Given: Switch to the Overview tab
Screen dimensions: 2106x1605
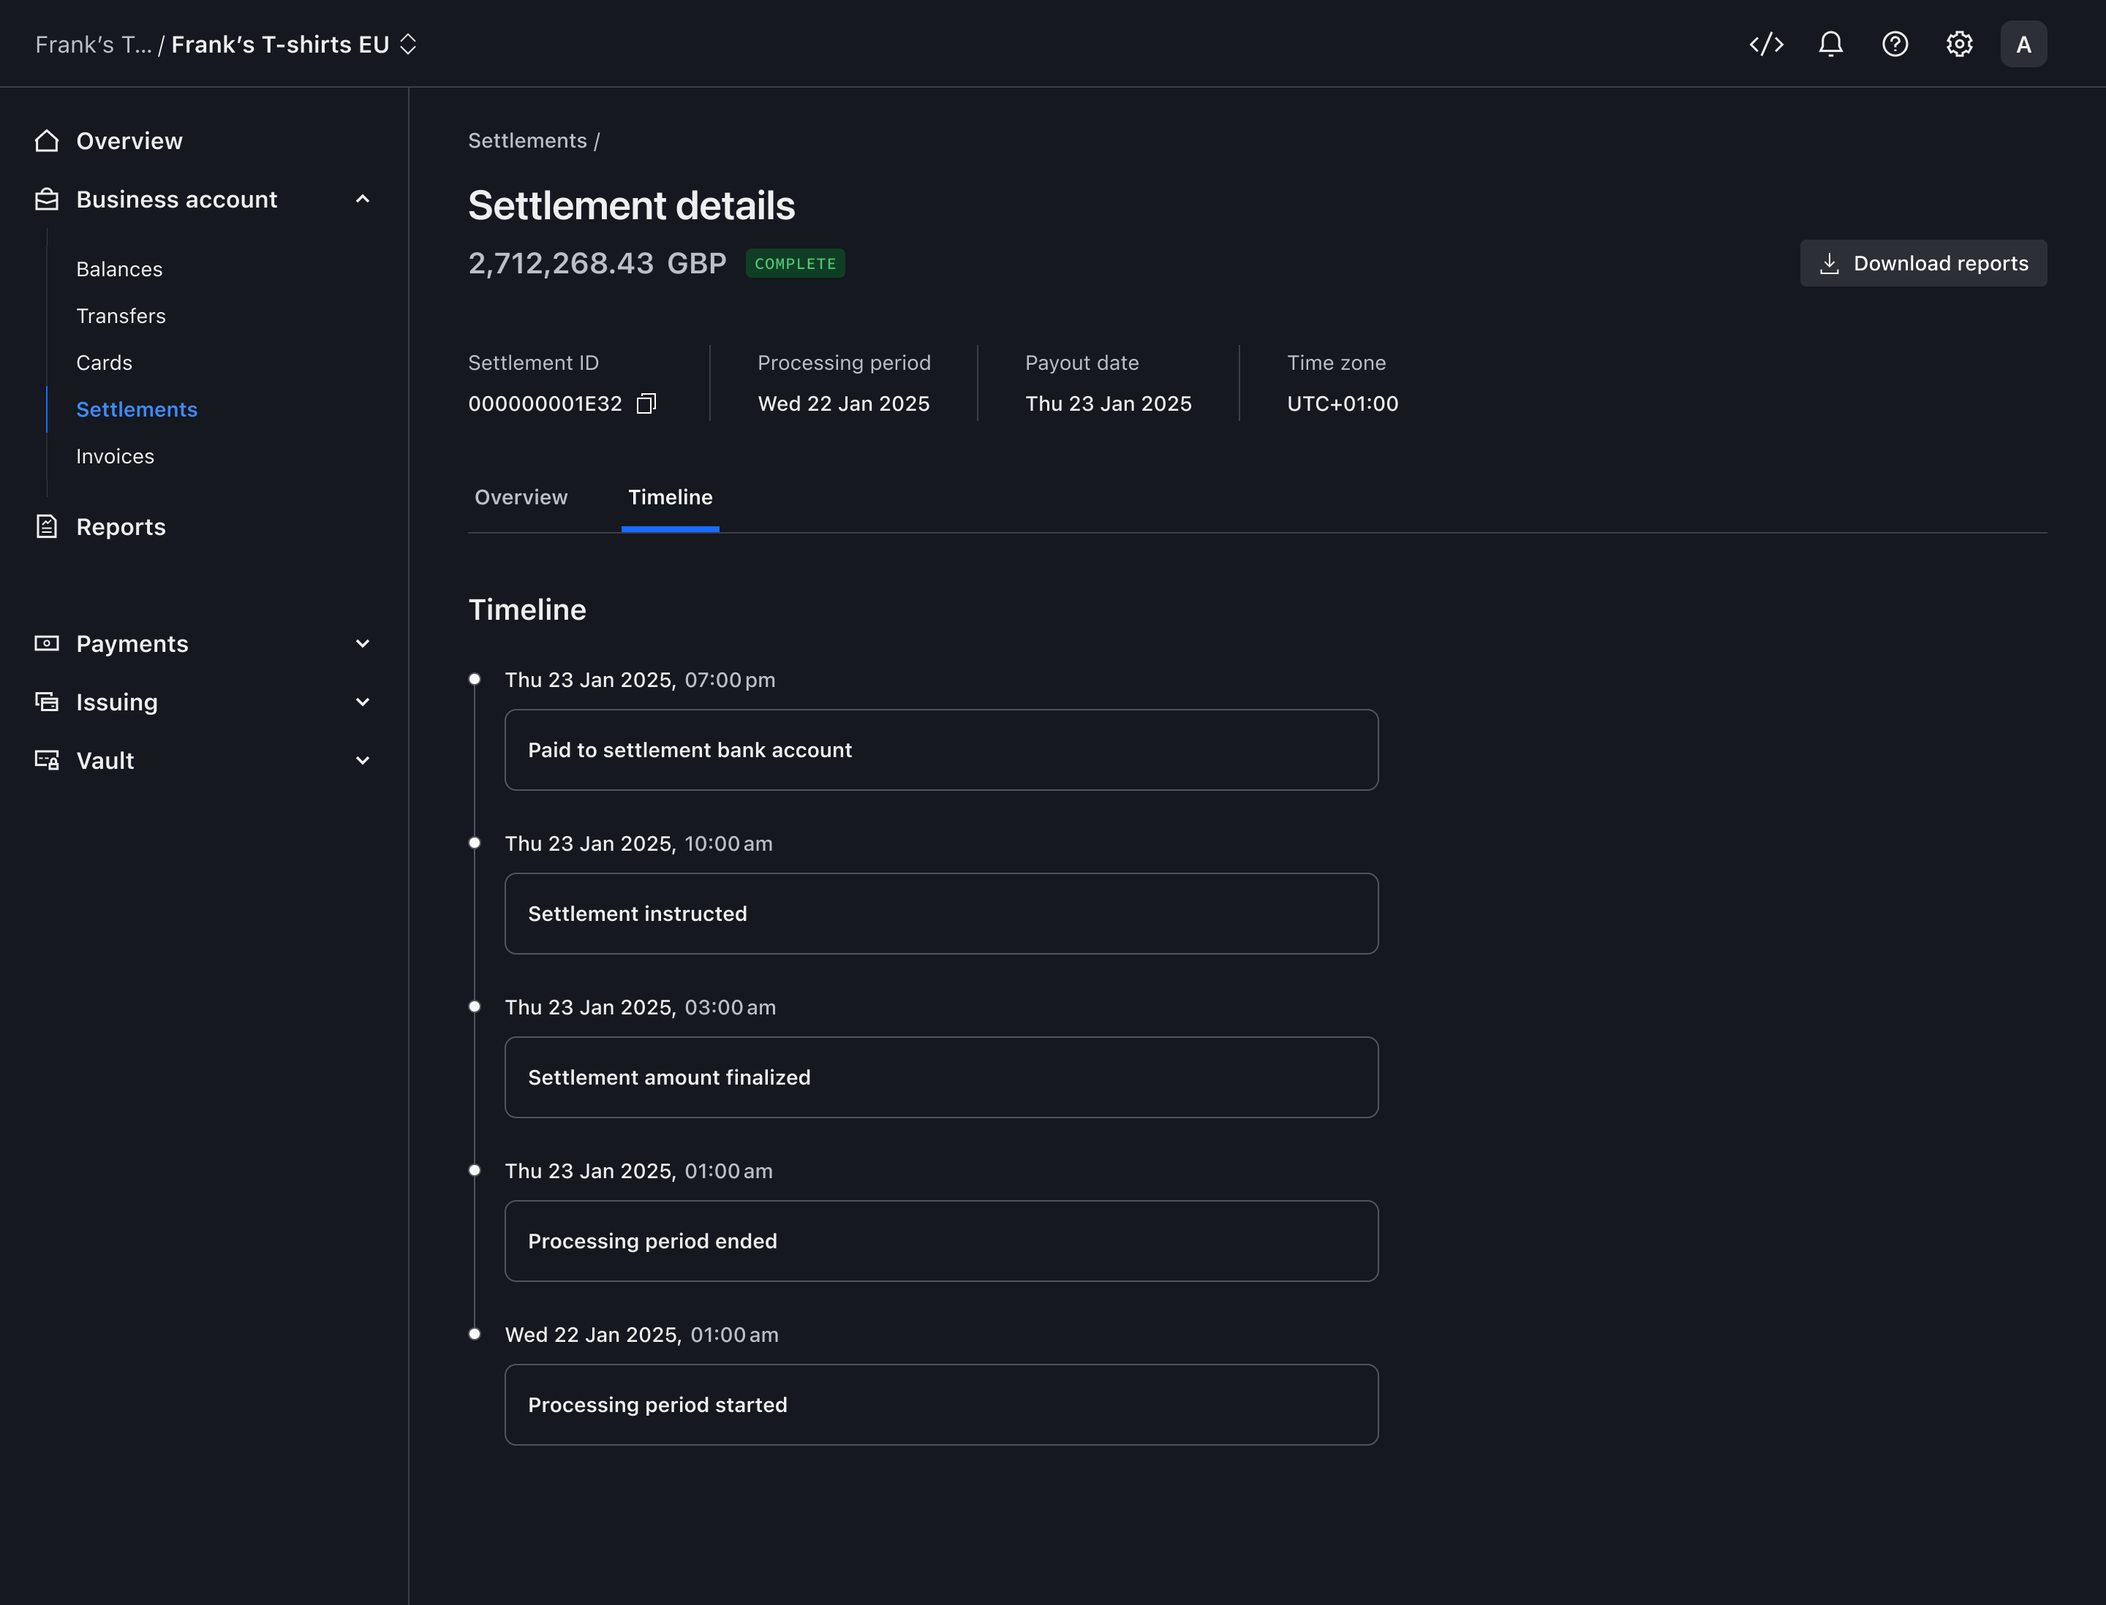Looking at the screenshot, I should [x=521, y=497].
